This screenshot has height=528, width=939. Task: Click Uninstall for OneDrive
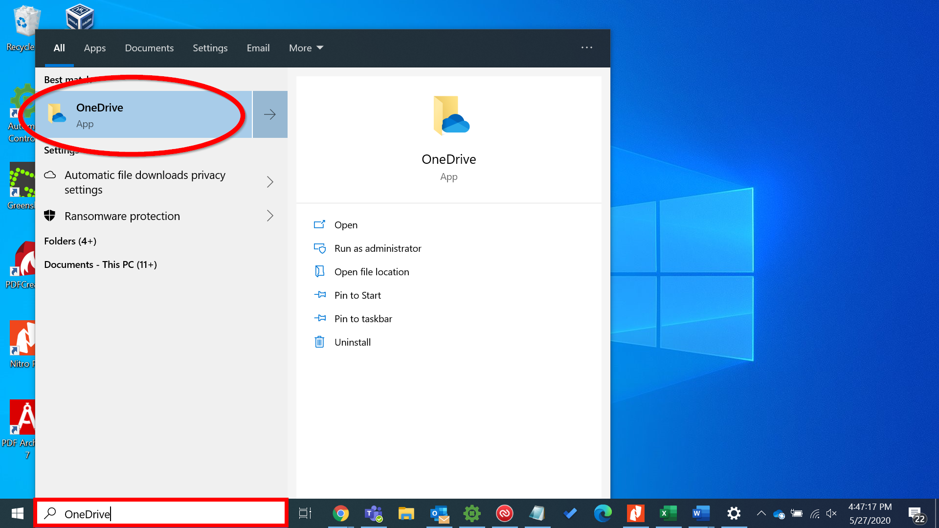[353, 342]
